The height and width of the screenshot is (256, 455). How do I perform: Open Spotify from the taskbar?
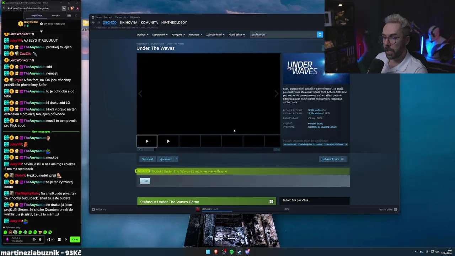tap(231, 252)
